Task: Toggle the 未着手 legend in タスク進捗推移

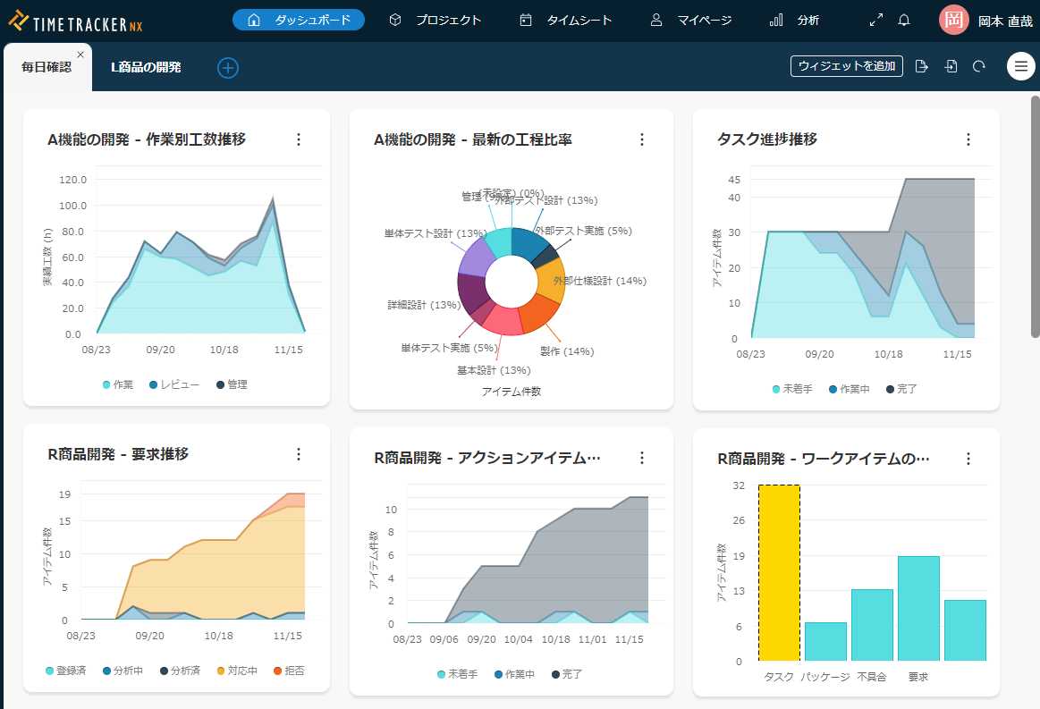Action: [791, 389]
